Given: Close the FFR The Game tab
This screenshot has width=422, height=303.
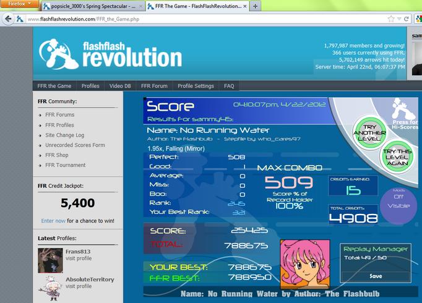Looking at the screenshot, I should [x=245, y=6].
